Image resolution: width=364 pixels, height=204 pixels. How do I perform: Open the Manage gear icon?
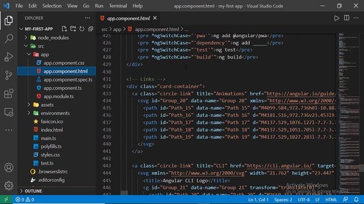pos(9,185)
